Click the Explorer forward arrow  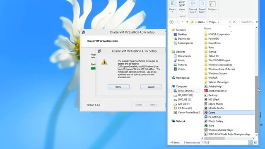coord(177,22)
